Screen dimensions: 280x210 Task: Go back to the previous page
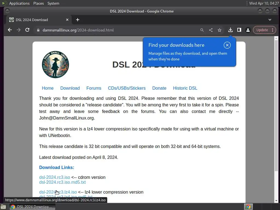click(10, 30)
